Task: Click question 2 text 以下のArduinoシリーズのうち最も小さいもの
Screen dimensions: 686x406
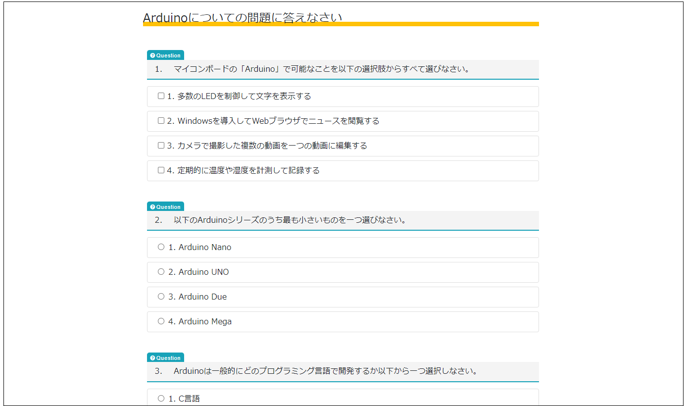Action: tap(290, 220)
